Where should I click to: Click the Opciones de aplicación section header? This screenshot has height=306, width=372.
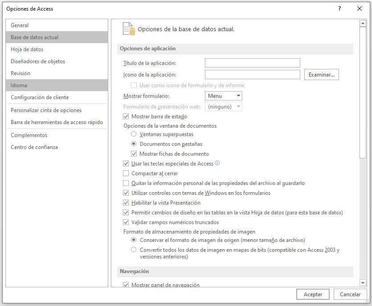coord(235,48)
